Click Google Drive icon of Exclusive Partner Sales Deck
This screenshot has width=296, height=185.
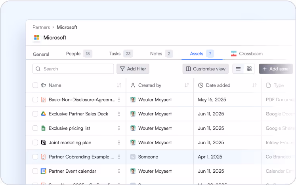[x=44, y=114]
